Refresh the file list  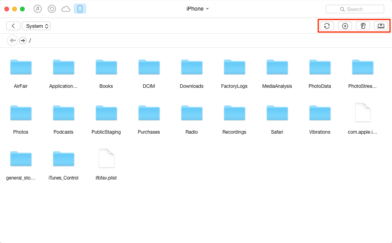[327, 26]
